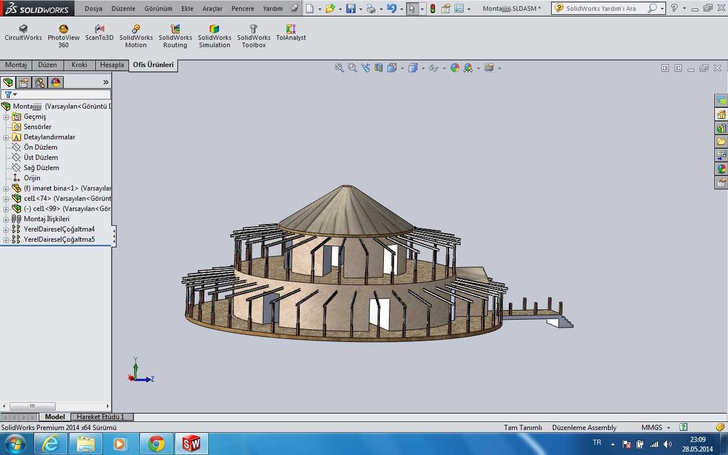Open the Düzenle menu

click(123, 9)
